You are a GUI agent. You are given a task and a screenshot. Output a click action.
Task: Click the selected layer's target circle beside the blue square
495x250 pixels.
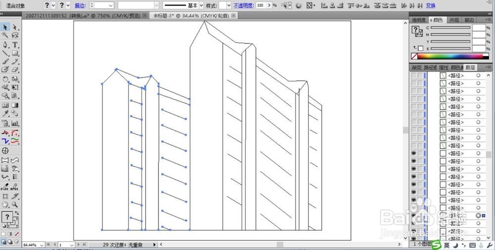point(478,215)
